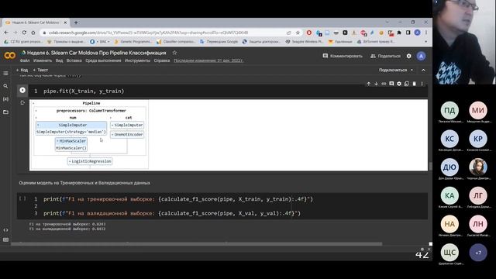Open cell editor settings gear
The width and height of the screenshot is (496, 279).
[x=399, y=84]
